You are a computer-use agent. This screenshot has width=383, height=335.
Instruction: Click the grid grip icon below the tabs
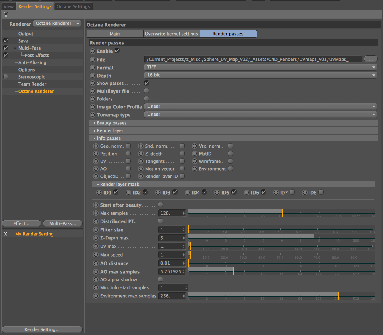[6, 14]
